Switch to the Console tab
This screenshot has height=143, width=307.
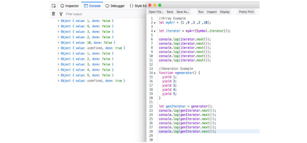92,6
